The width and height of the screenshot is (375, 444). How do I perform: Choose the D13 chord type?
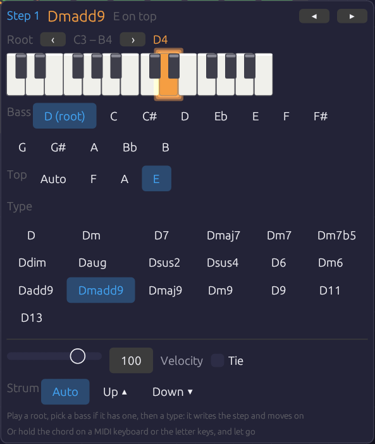point(32,318)
